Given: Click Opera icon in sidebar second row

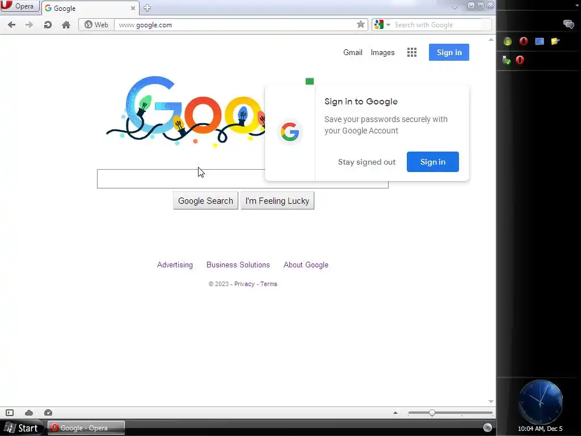Looking at the screenshot, I should (520, 60).
